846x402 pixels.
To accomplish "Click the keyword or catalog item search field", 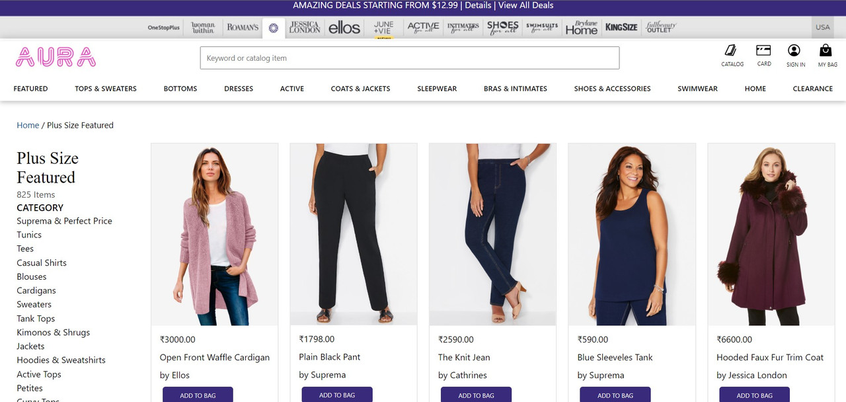I will [410, 58].
